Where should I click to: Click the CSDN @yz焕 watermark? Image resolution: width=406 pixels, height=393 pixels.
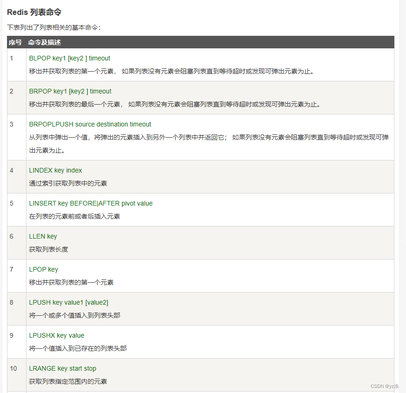384,386
